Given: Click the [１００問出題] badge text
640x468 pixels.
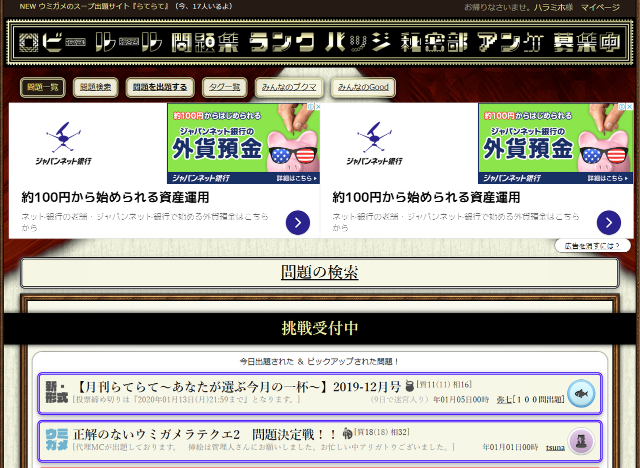Looking at the screenshot, I should pyautogui.click(x=538, y=399).
